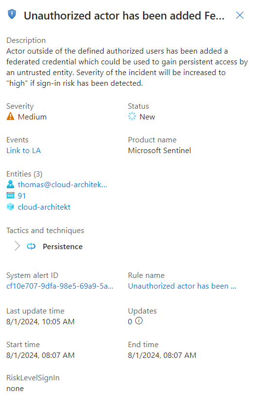The width and height of the screenshot is (253, 412).
Task: Click the application entity icon next to 91
Action: tap(11, 195)
